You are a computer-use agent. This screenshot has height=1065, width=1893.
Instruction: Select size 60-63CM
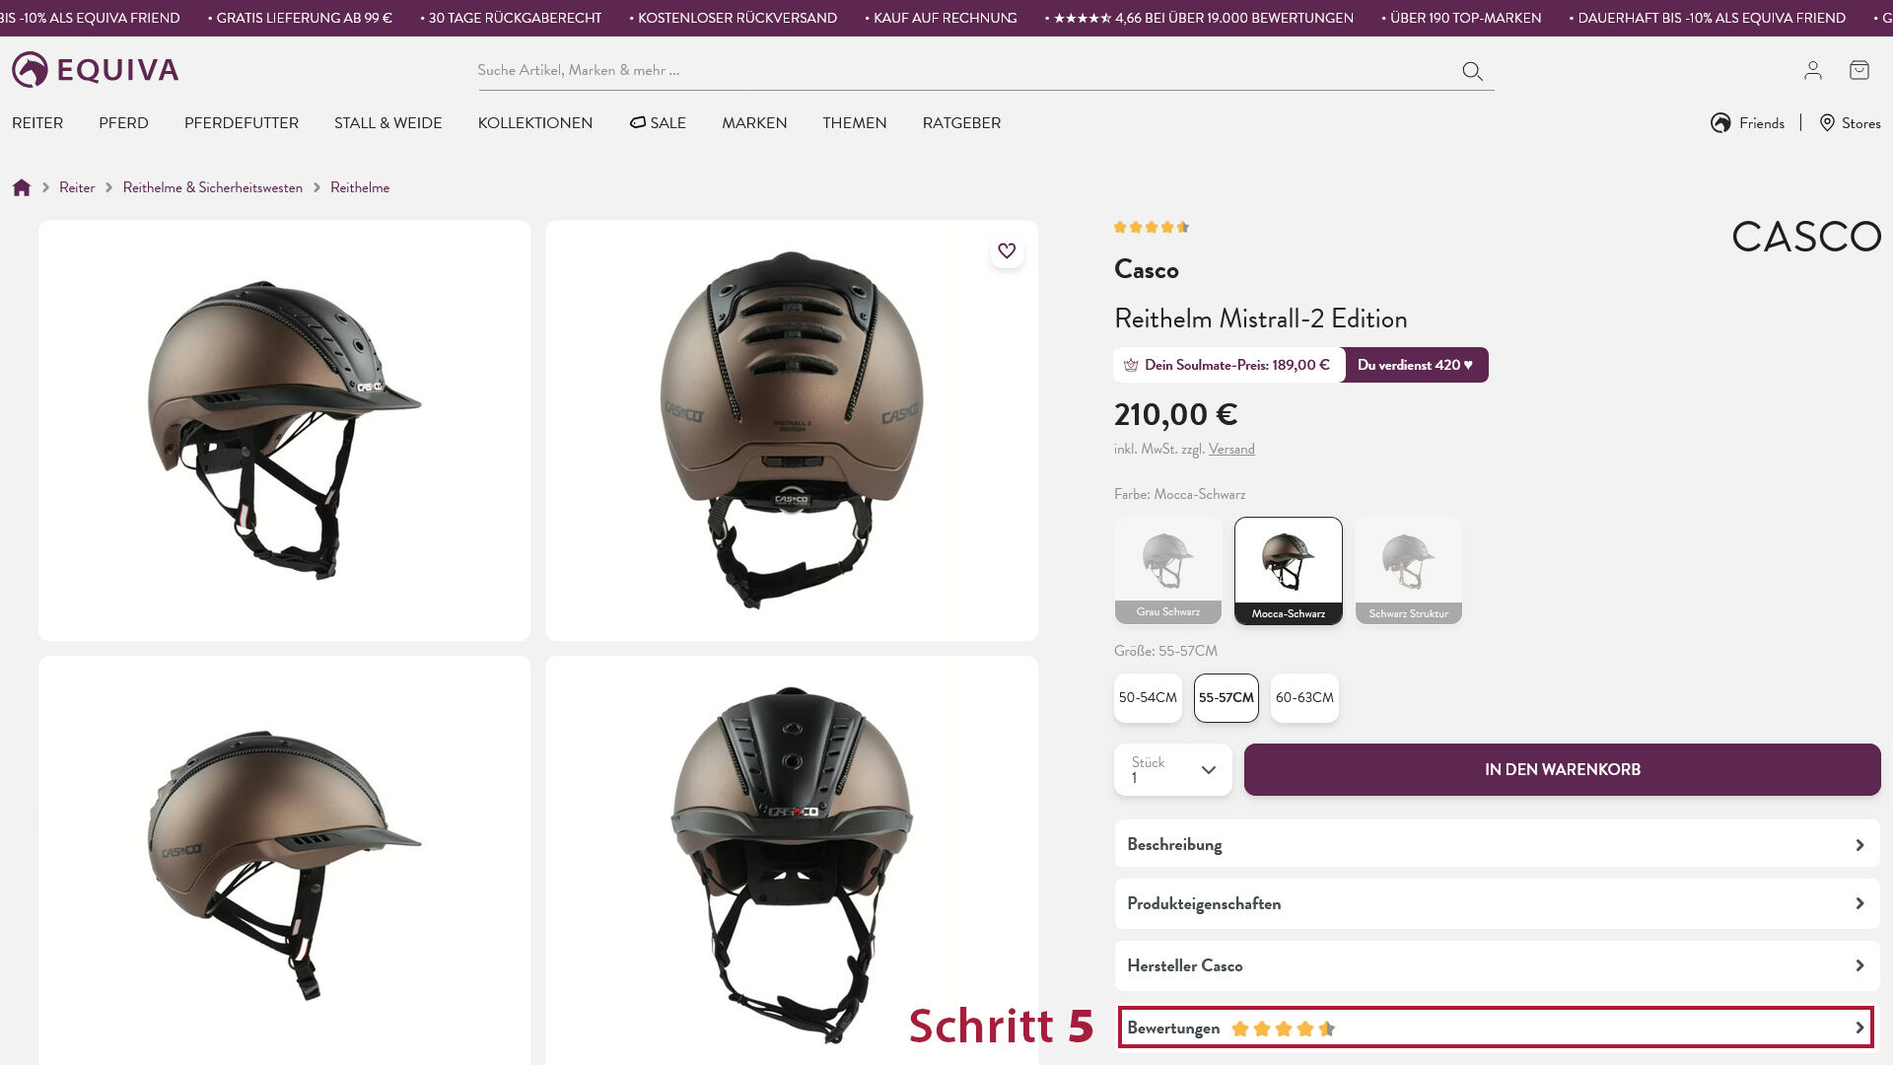1304,697
